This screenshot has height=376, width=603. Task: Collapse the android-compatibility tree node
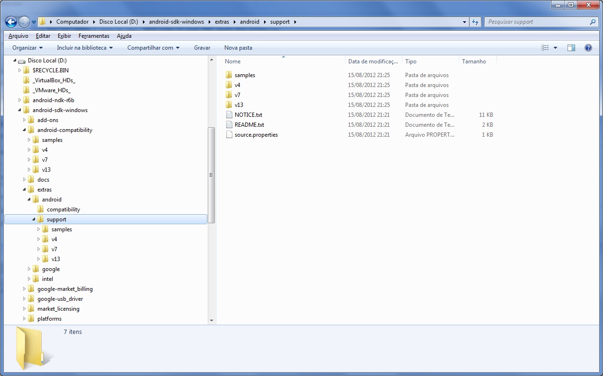25,130
